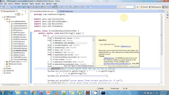Open the Project menu
Screen dimensions: 169x95
pos(38,4)
